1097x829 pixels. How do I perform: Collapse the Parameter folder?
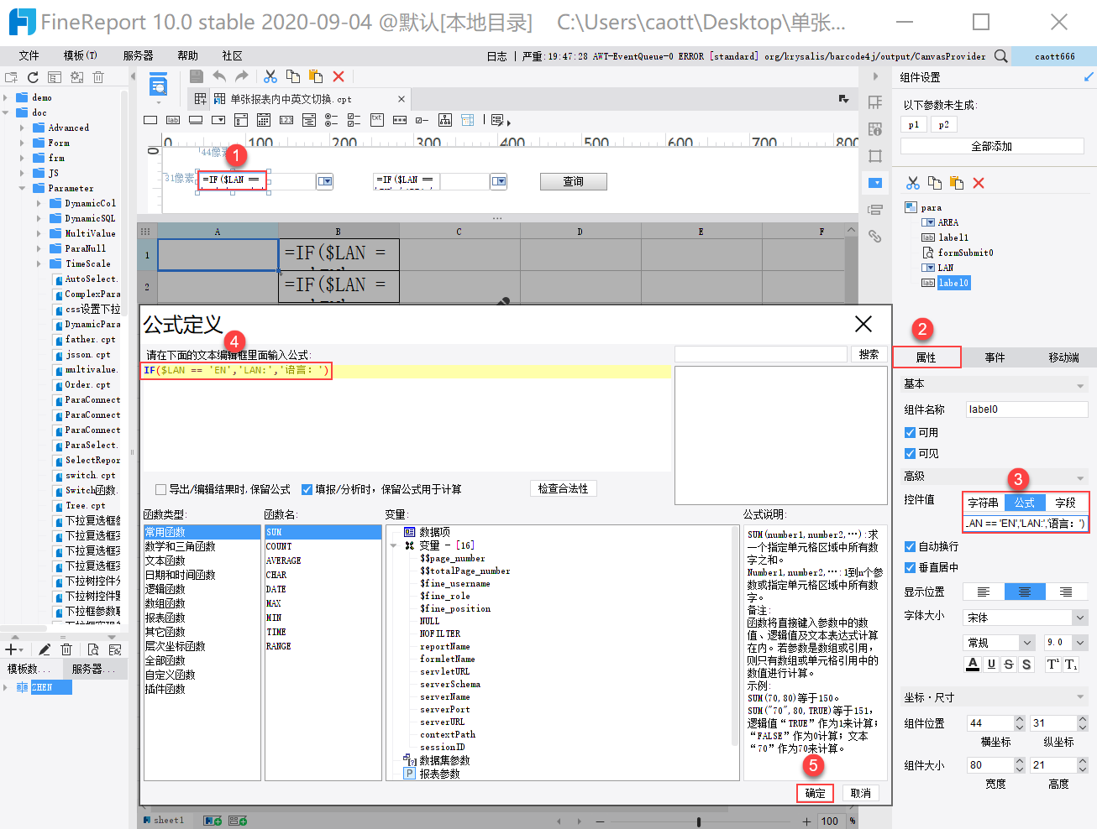22,188
